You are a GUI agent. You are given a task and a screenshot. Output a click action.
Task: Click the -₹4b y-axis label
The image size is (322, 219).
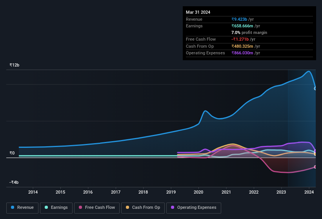coord(14,182)
